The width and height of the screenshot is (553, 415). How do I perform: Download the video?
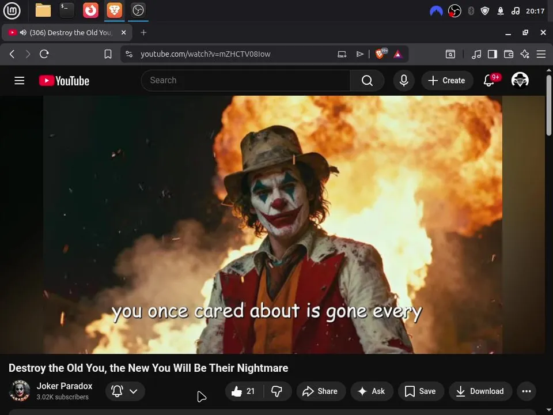(x=480, y=391)
